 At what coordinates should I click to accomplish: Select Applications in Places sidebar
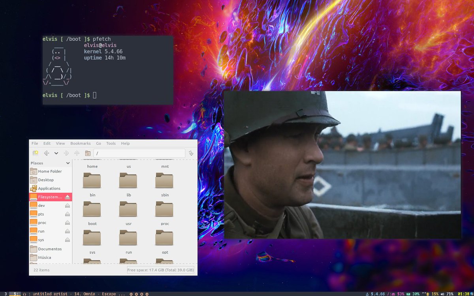[x=51, y=188]
